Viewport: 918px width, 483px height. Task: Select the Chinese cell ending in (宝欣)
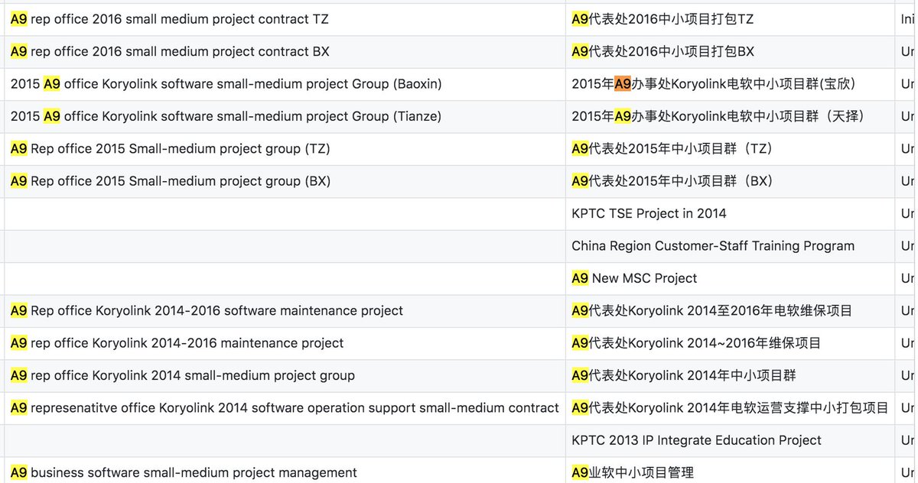pyautogui.click(x=731, y=84)
